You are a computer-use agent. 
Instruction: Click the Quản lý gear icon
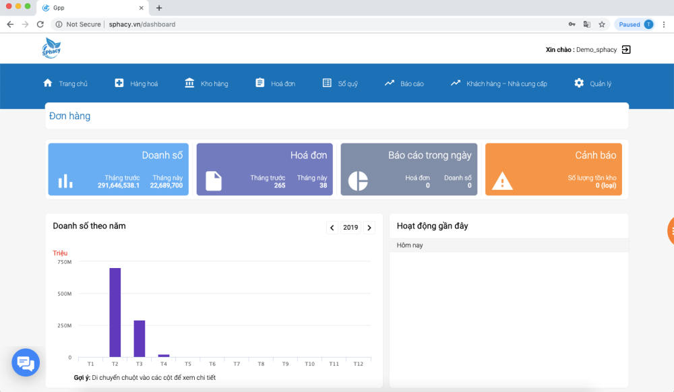pyautogui.click(x=579, y=83)
